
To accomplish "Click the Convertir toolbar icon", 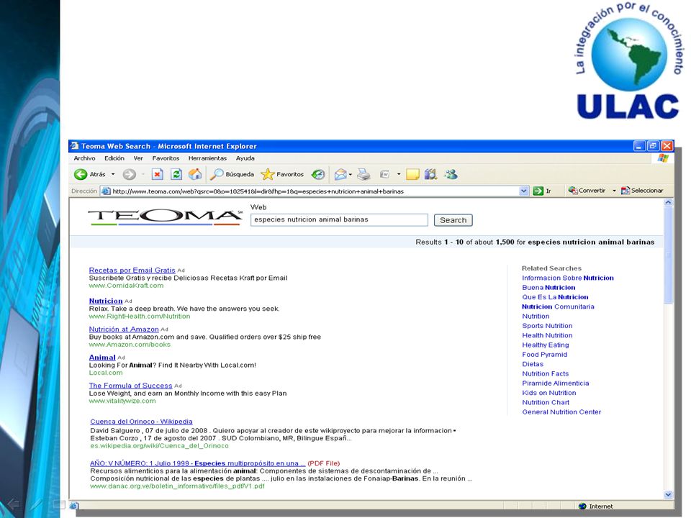I will [x=572, y=190].
